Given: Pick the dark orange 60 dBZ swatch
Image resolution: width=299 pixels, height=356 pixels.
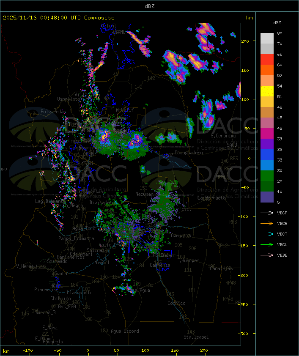Looking at the screenshot, I should (267, 70).
